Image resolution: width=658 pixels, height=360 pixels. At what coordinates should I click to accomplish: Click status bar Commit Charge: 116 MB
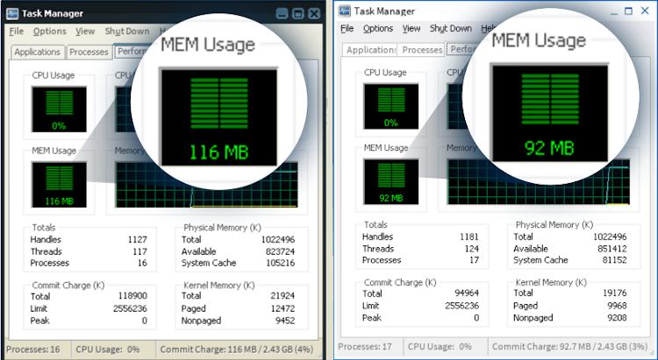pyautogui.click(x=238, y=349)
